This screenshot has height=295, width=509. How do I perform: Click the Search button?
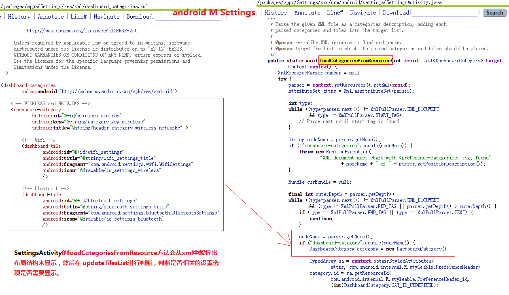pos(494,13)
